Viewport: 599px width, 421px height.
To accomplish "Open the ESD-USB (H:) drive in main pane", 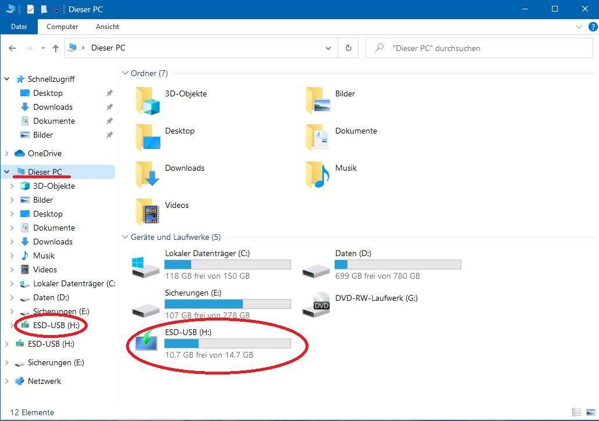I will pos(146,341).
